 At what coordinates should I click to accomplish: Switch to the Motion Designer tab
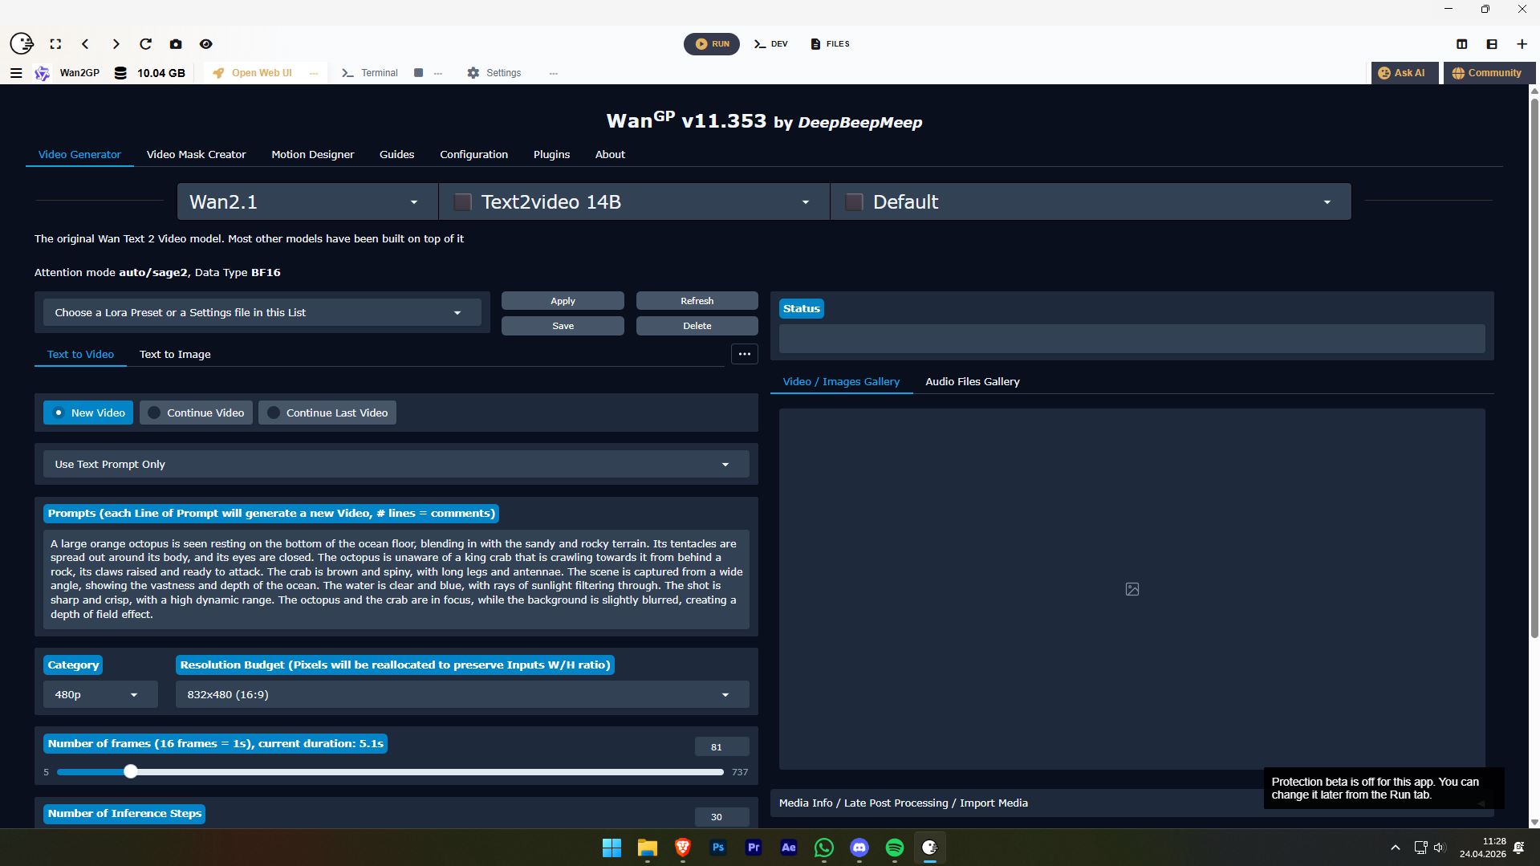(313, 154)
